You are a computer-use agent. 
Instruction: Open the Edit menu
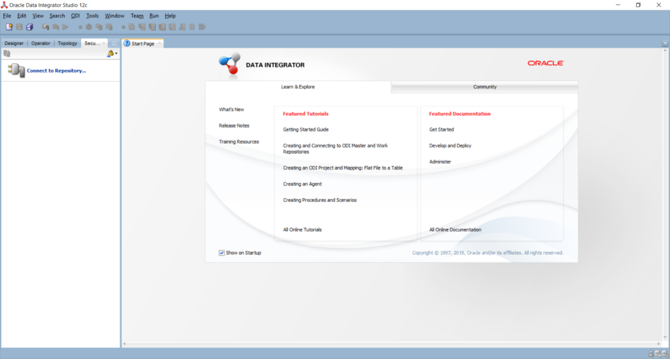[22, 16]
